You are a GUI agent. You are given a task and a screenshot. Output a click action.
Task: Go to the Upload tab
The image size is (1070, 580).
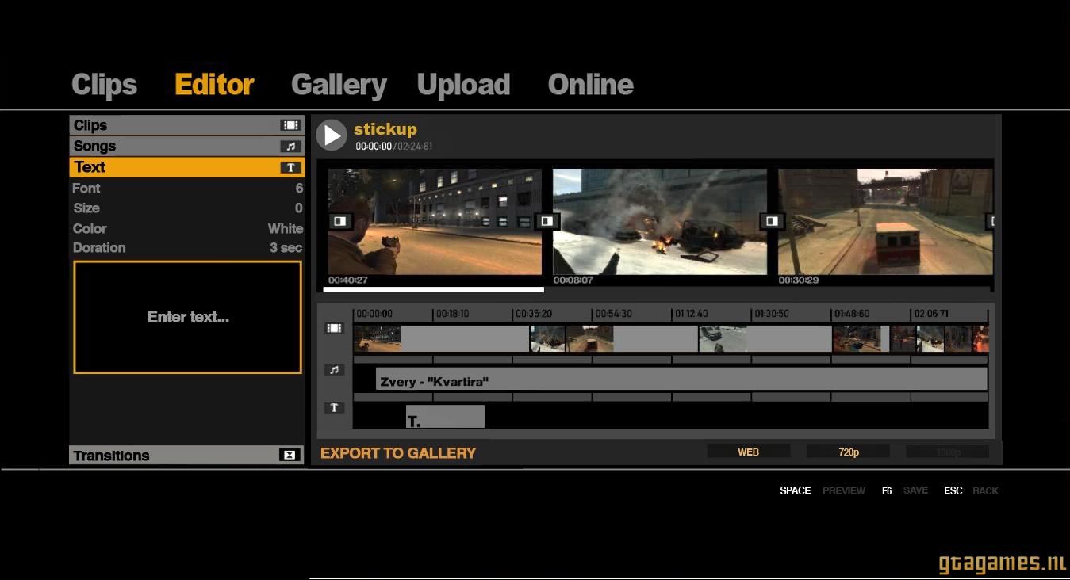click(463, 85)
